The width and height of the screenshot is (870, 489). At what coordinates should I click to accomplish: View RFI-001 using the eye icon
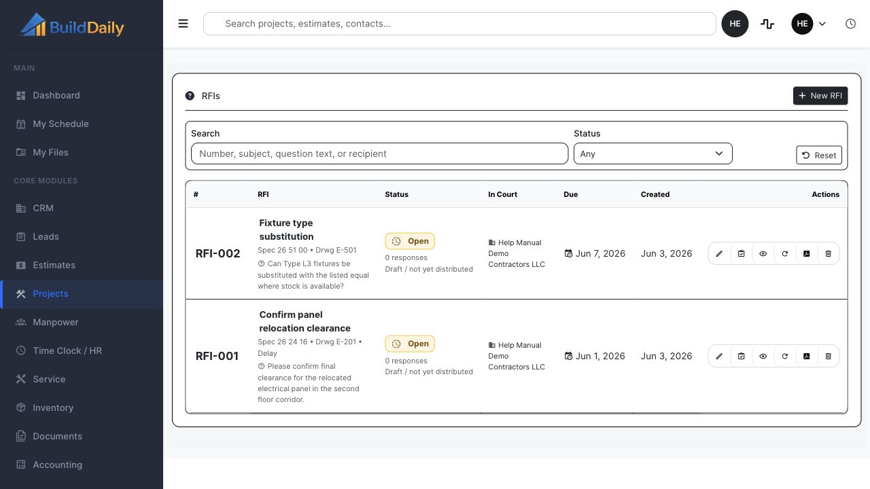(x=763, y=356)
